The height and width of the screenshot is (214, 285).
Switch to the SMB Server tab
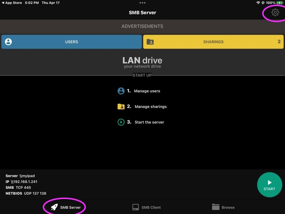coord(66,207)
